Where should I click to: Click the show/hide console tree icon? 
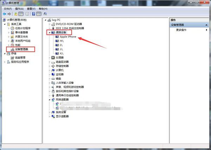[x=21, y=14]
